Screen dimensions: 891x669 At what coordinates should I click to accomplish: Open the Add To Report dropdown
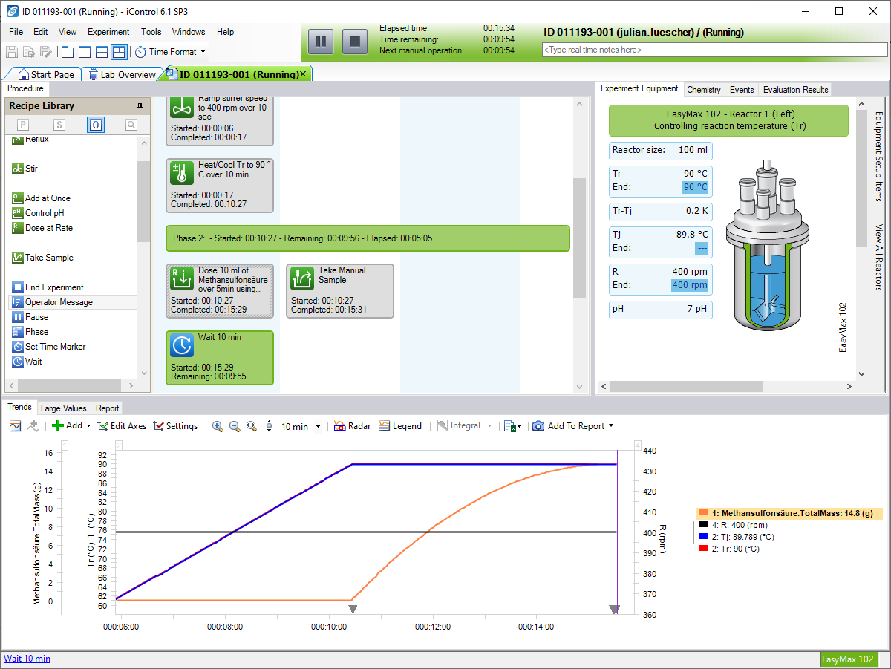tap(572, 426)
